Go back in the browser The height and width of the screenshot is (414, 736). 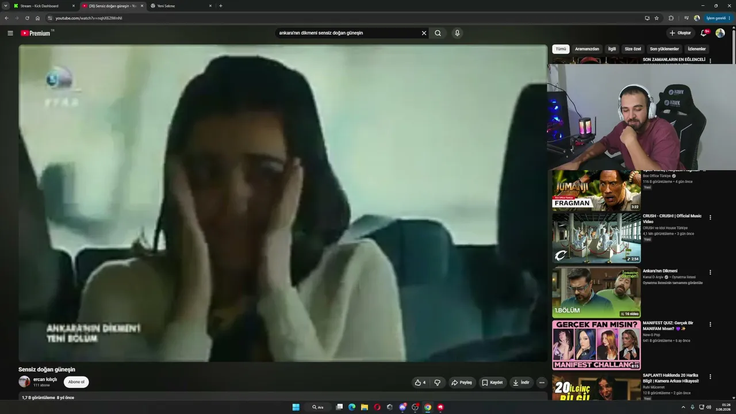pos(6,18)
